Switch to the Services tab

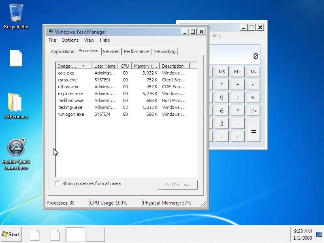111,51
